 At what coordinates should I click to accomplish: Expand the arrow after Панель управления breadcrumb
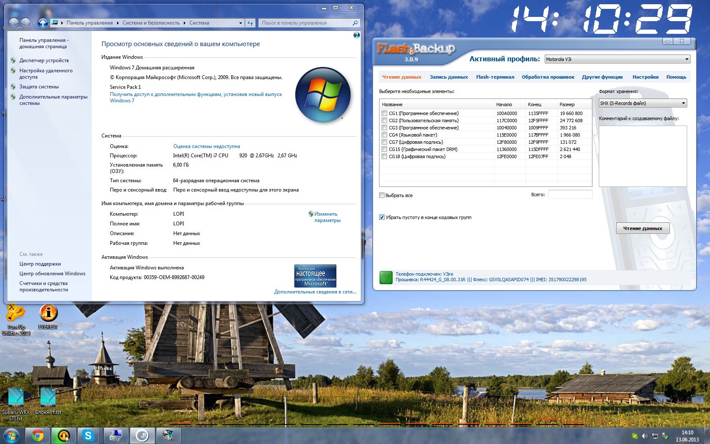click(117, 23)
